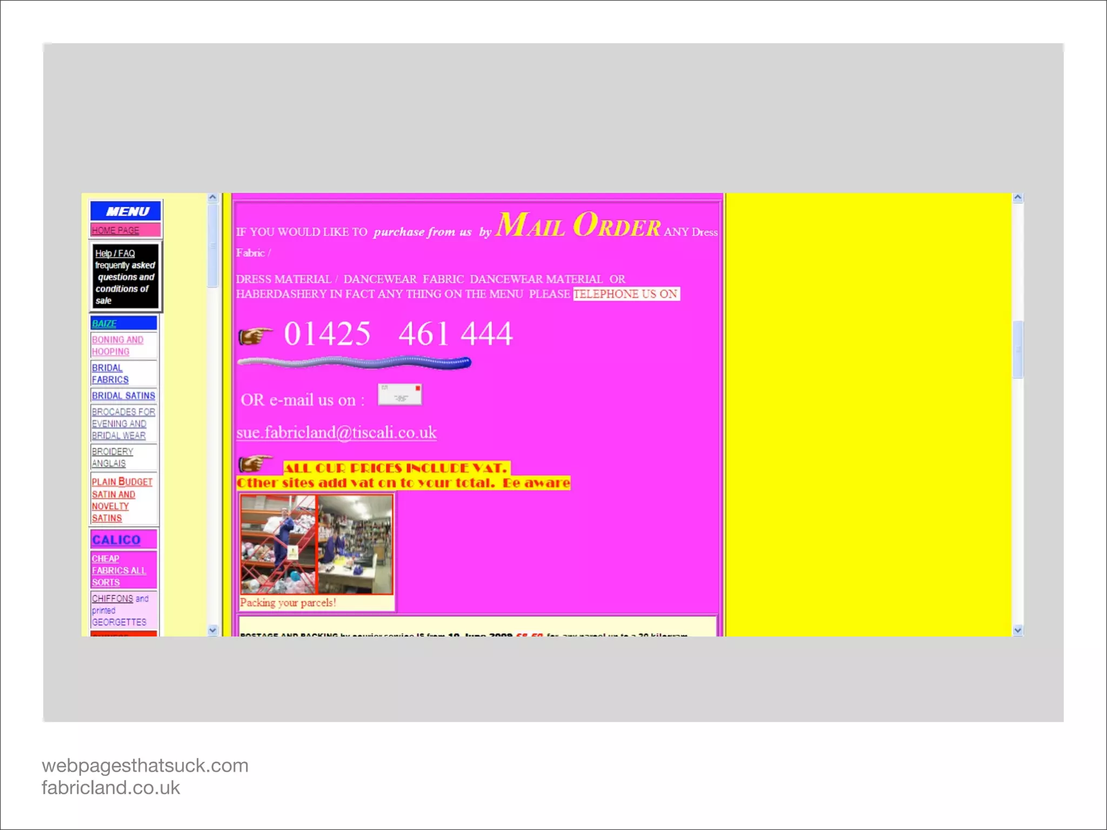Open BRIDAL FABRICS category

pos(110,373)
